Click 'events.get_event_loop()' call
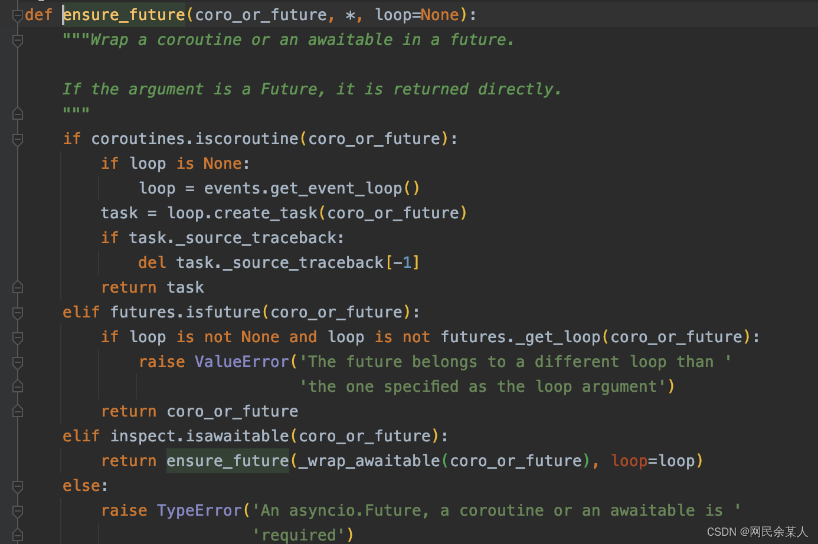Screen dimensions: 818x544 point(312,188)
